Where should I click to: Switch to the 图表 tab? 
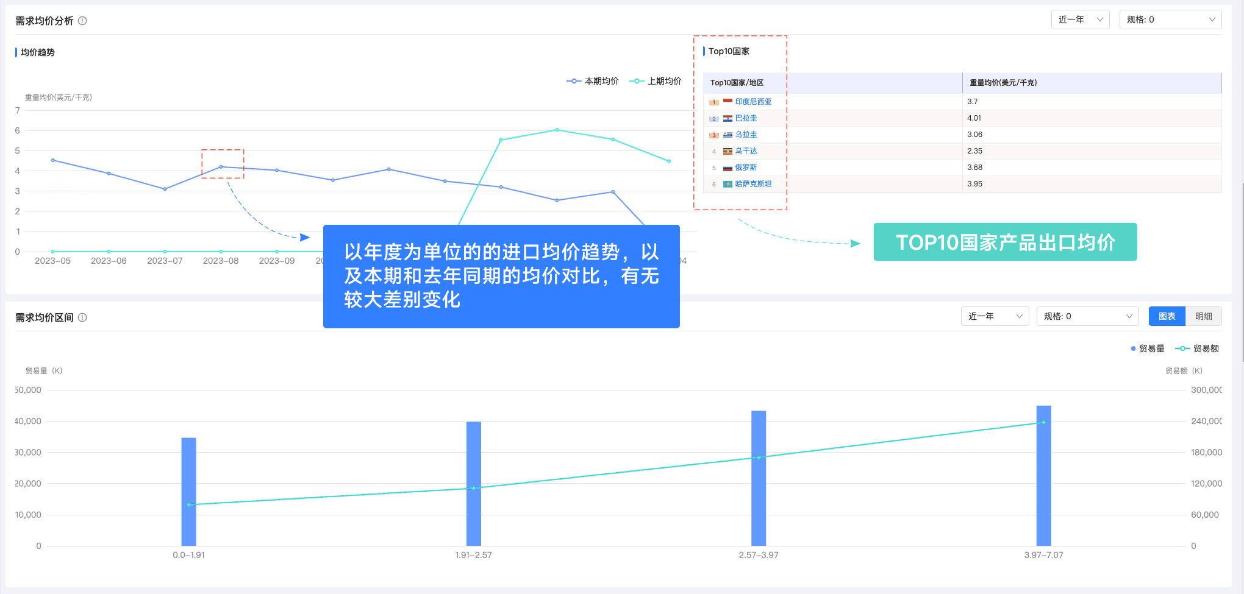1166,316
